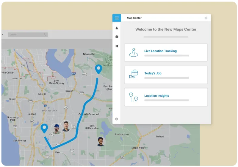The height and width of the screenshot is (167, 238).
Task: Close the Map Center panel
Action: [x=206, y=18]
